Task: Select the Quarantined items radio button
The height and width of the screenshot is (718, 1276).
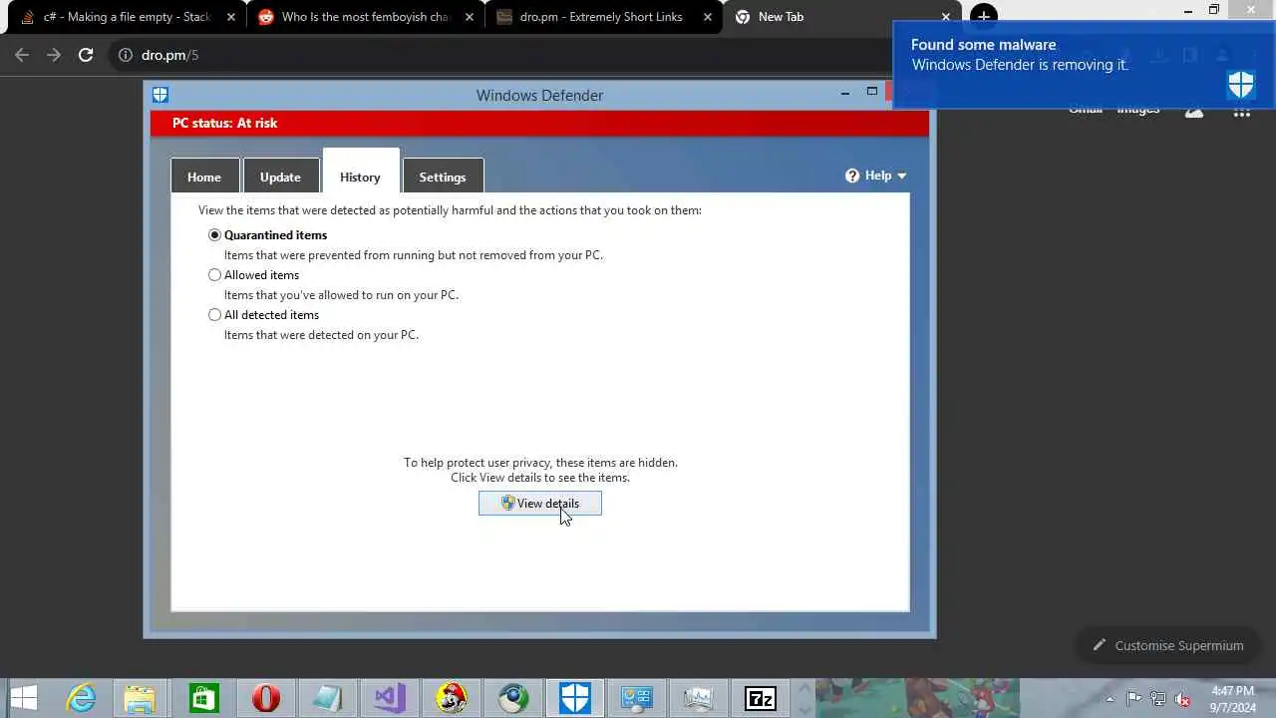Action: 214,235
